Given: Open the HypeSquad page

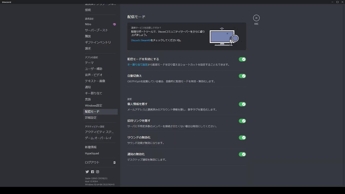Looking at the screenshot, I should point(100,153).
